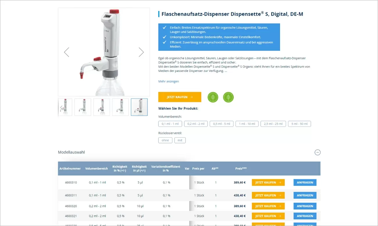The image size is (378, 226).
Task: Click ANFRAGEN for article 4600311
Action: tap(305, 195)
